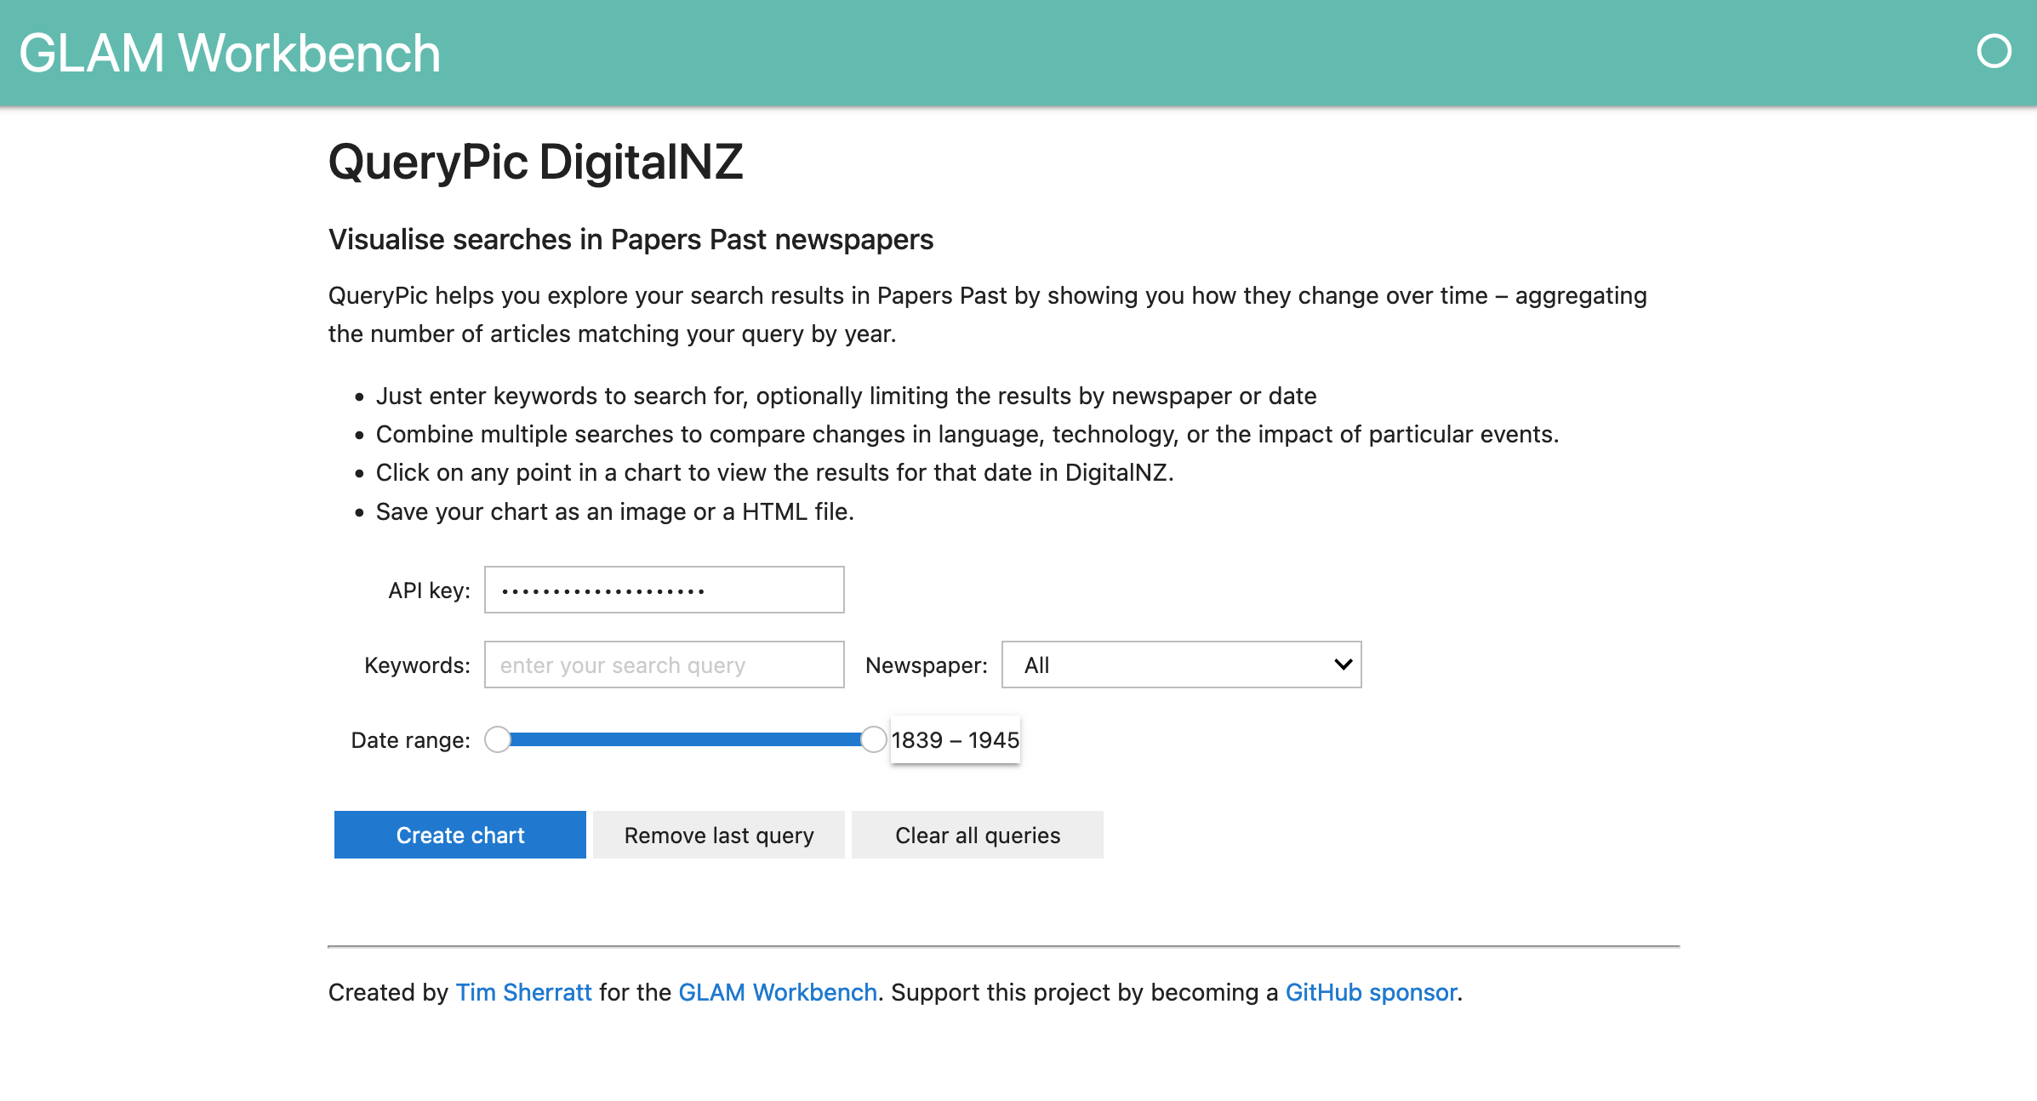Click the kernel status circle icon
2037x1101 pixels.
coord(1994,51)
